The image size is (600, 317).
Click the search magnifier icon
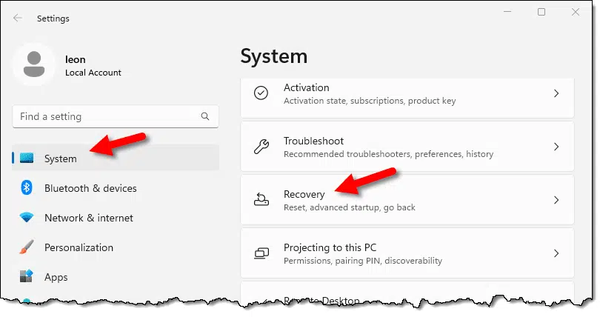[x=205, y=116]
